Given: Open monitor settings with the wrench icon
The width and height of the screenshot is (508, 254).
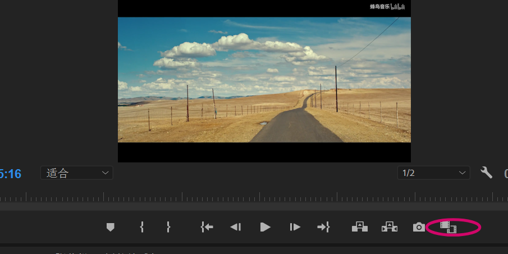Looking at the screenshot, I should pos(486,173).
